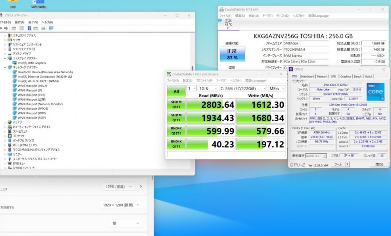Click the Intel Ethernet Connection I219-LM adapter icon

[14, 76]
